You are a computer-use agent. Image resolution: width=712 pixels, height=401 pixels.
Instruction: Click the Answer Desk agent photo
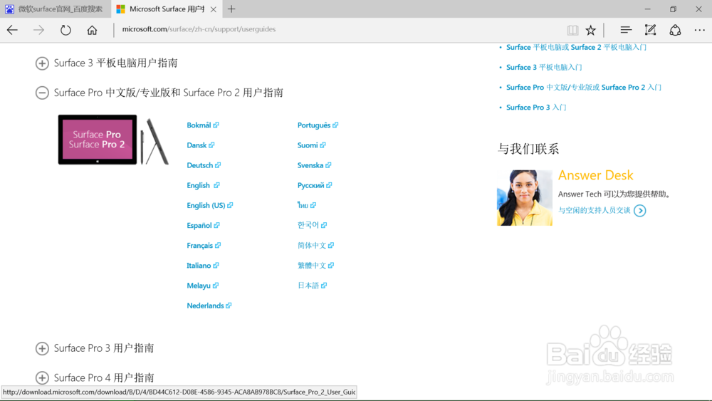(525, 198)
